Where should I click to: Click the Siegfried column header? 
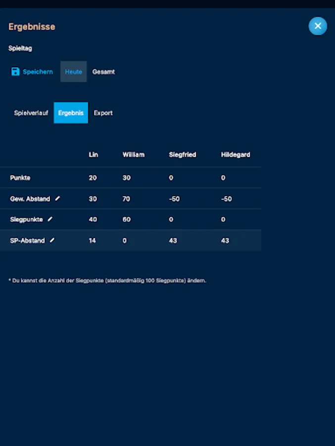pyautogui.click(x=183, y=155)
